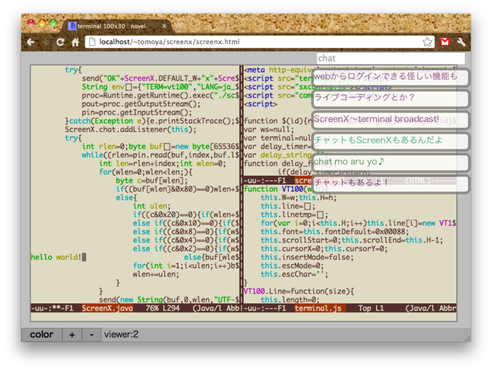Reload the page with the refresh icon
492x371 pixels.
tap(60, 42)
